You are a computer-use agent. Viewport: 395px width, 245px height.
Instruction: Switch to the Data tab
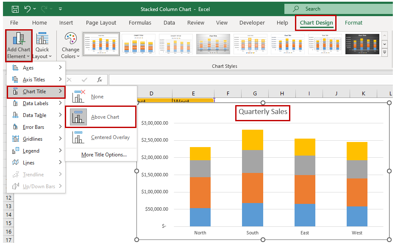pyautogui.click(x=169, y=23)
